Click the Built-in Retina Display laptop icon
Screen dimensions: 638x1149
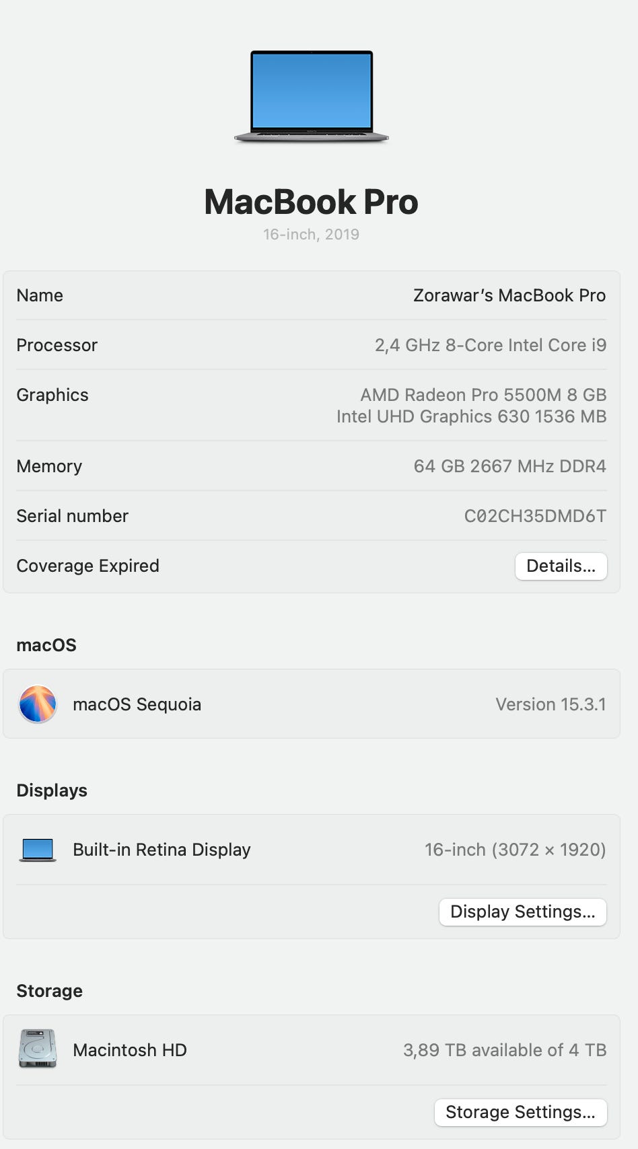point(38,850)
